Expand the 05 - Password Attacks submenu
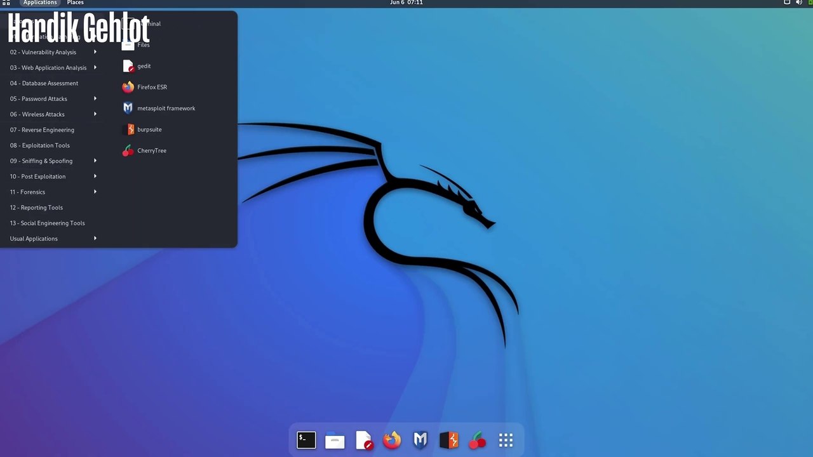The width and height of the screenshot is (813, 457). pos(53,99)
